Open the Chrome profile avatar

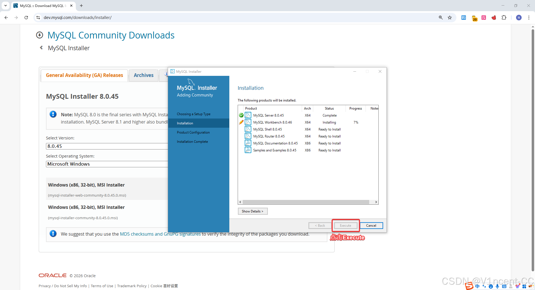click(x=519, y=18)
